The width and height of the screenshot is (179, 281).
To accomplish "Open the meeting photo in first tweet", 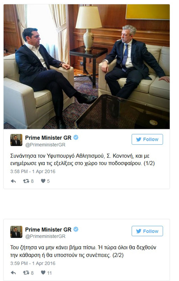I will click(86, 66).
